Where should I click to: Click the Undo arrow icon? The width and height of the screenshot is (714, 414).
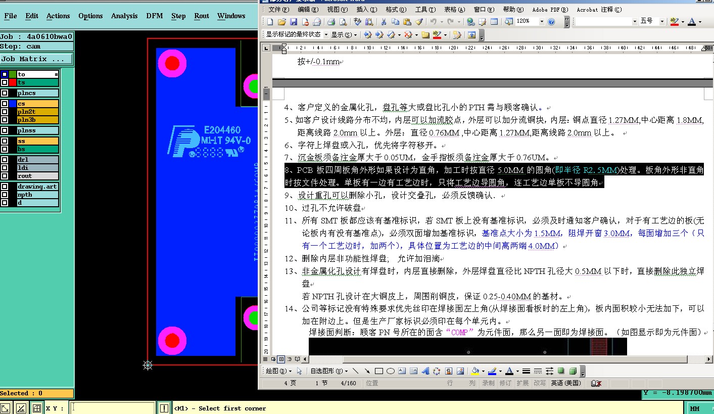[433, 22]
